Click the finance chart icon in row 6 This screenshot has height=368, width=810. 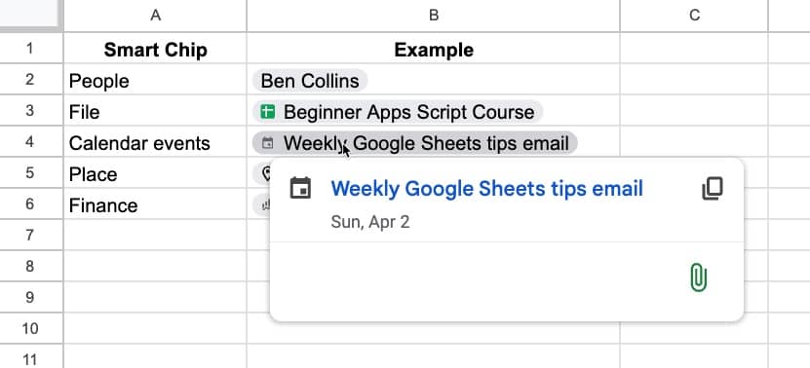click(266, 205)
